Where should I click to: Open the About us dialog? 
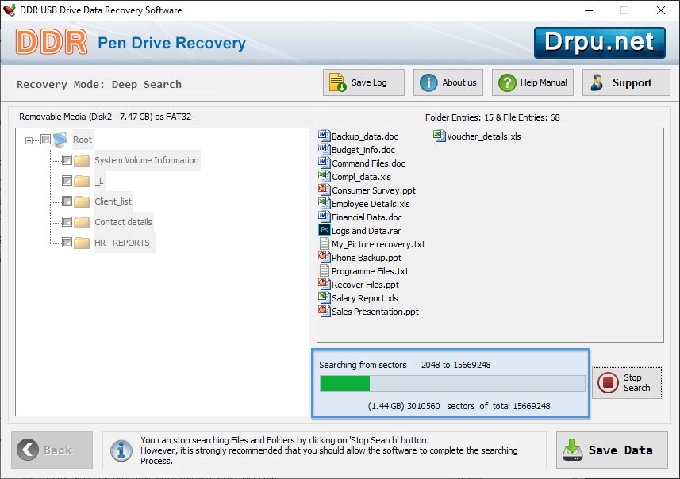coord(448,82)
